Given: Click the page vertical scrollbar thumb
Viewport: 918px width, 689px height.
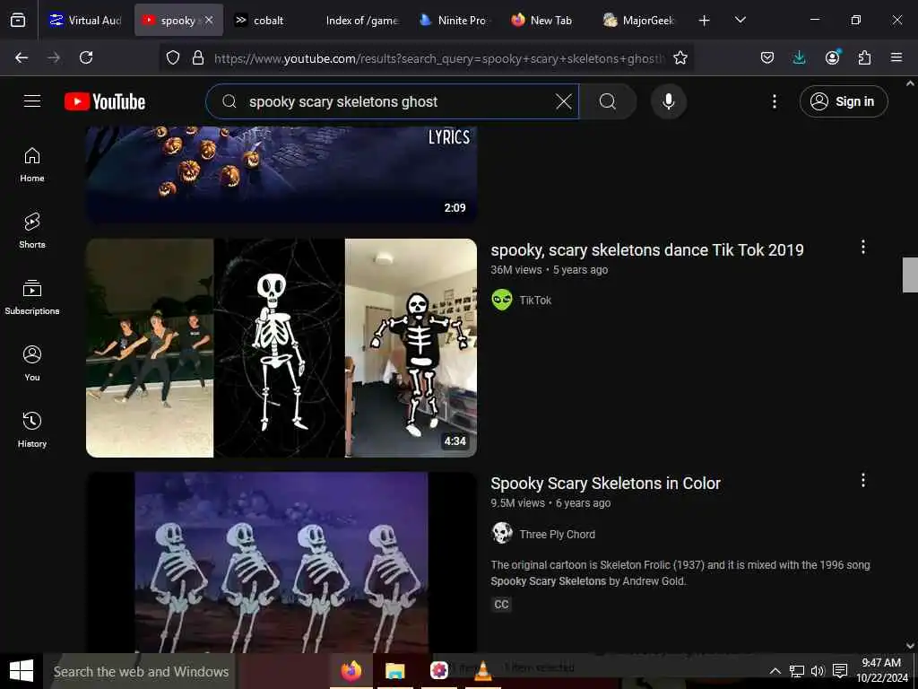Looking at the screenshot, I should (910, 275).
